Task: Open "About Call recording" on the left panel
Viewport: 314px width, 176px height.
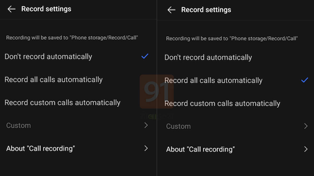Action: pyautogui.click(x=41, y=148)
